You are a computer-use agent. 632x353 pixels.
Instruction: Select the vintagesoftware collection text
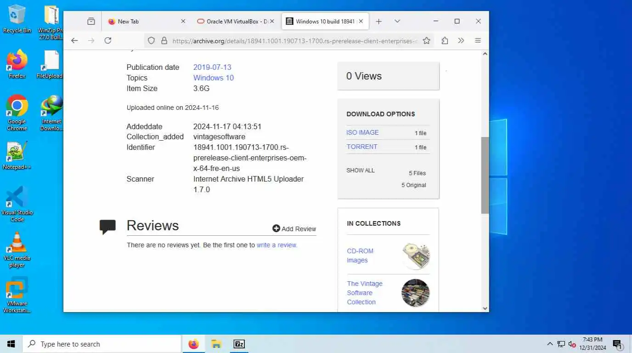tap(219, 137)
